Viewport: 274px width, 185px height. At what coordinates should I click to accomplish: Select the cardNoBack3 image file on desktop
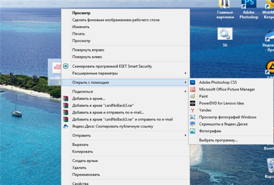[x=55, y=72]
